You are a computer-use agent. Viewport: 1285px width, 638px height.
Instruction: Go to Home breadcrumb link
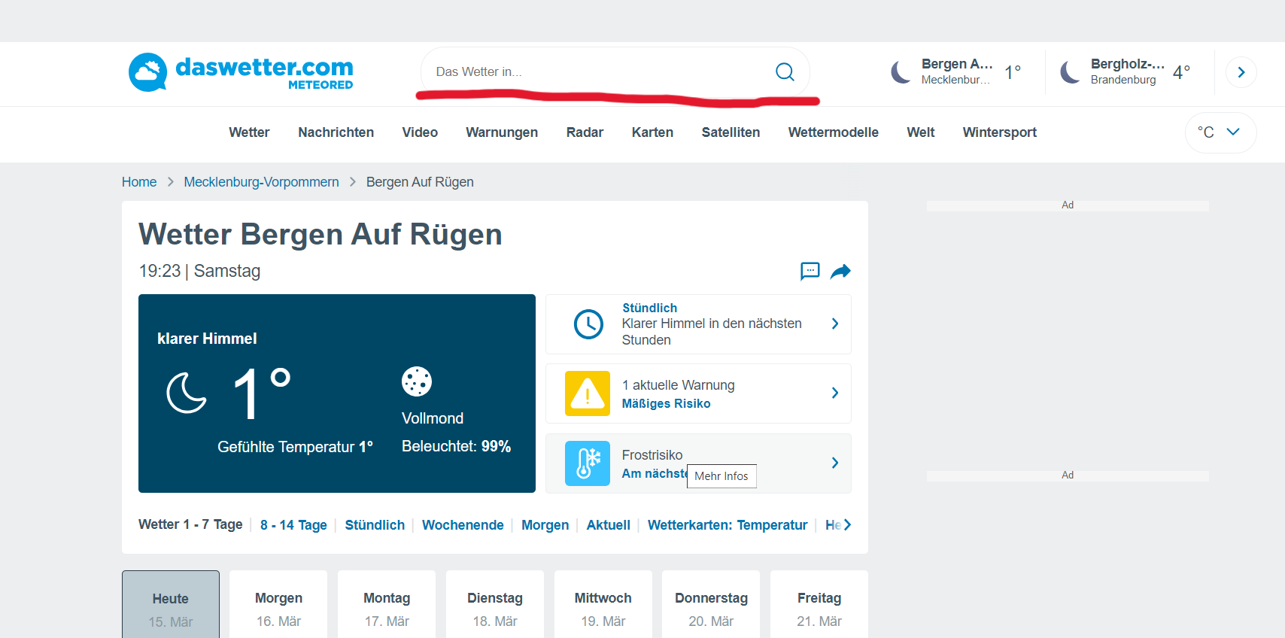pyautogui.click(x=139, y=182)
